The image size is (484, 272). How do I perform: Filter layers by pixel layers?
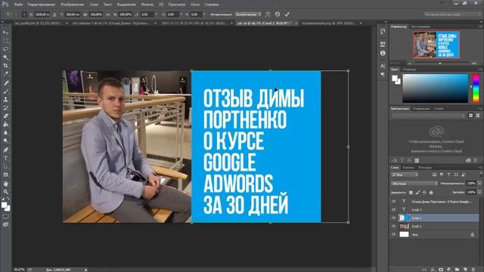434,175
